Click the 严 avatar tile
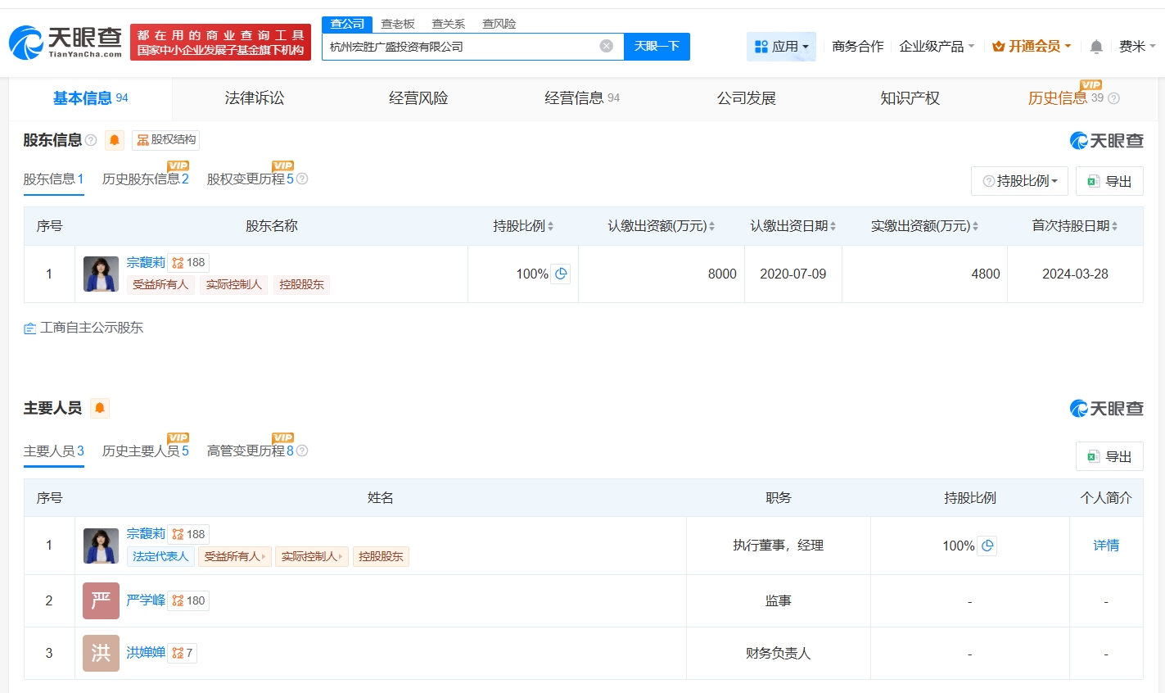 (x=101, y=600)
